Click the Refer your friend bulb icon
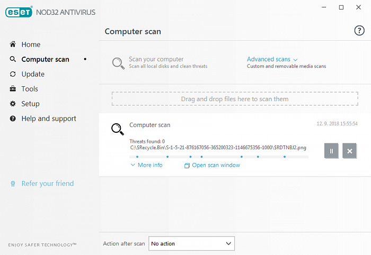The image size is (371, 255). pyautogui.click(x=13, y=184)
